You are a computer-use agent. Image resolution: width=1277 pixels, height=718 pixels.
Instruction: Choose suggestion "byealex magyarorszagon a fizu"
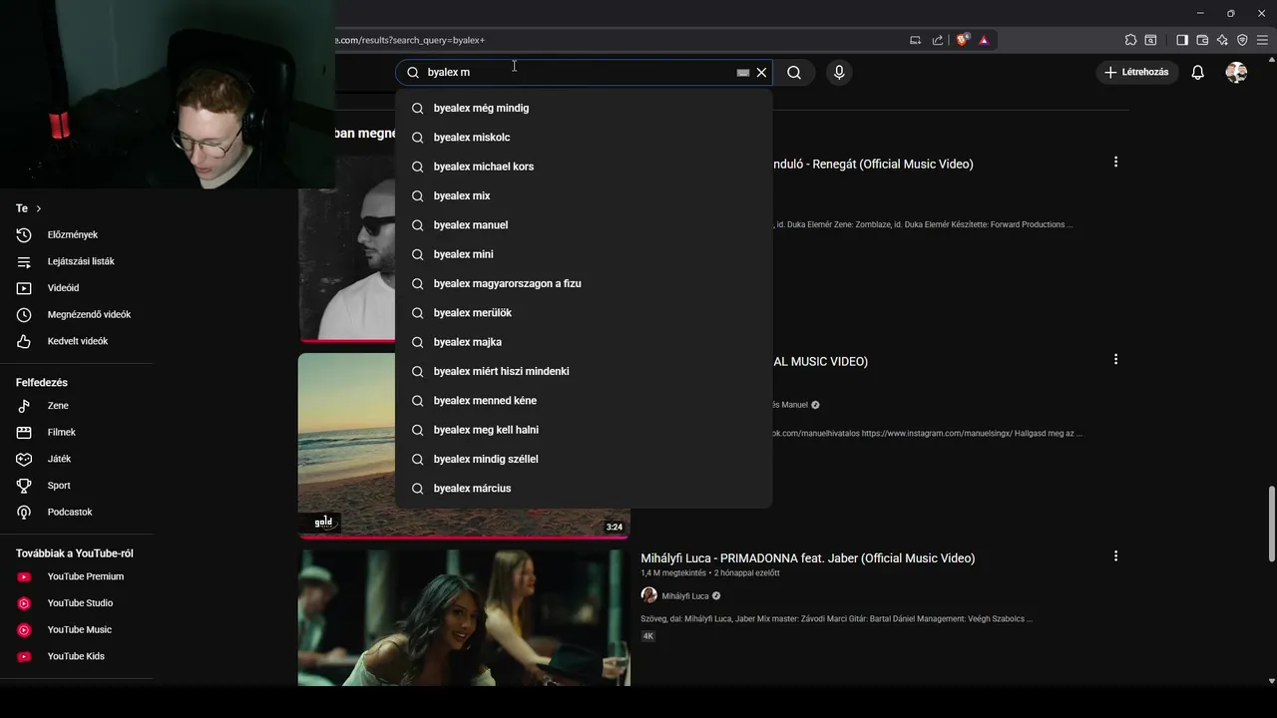584,283
